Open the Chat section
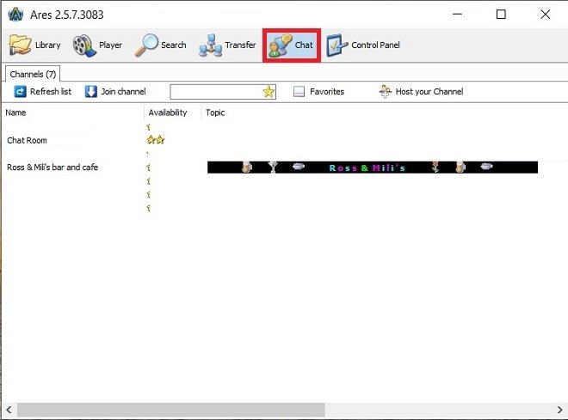 click(x=291, y=46)
